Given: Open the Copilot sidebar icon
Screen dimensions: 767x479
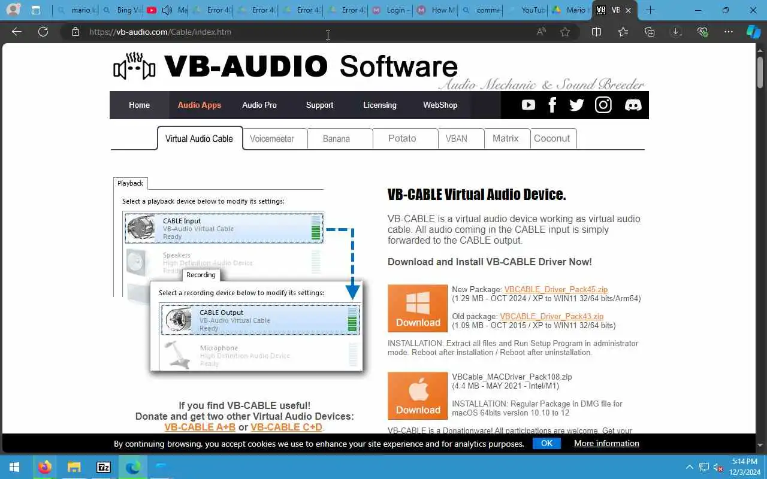Looking at the screenshot, I should (753, 32).
